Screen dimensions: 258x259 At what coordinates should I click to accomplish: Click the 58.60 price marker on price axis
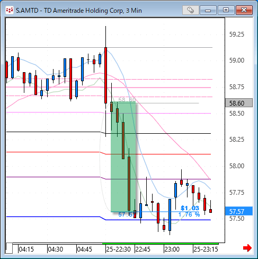point(239,103)
